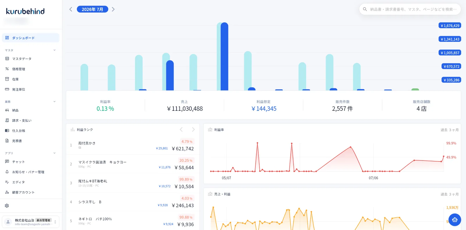Open お知らせ・バナー管理 bell icon
This screenshot has width=466, height=230.
click(7, 172)
